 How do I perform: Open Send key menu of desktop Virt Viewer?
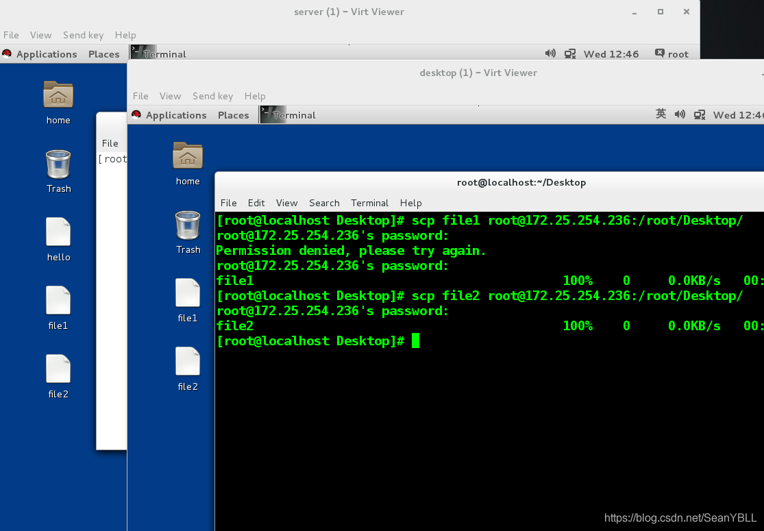[x=212, y=96]
